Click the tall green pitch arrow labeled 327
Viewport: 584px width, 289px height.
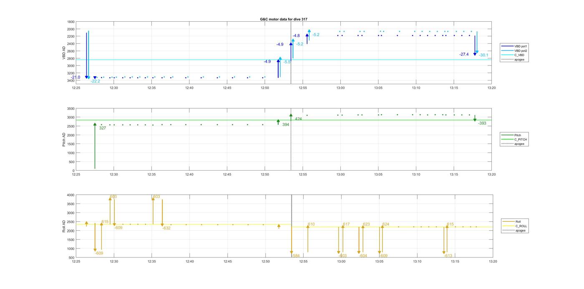click(95, 146)
